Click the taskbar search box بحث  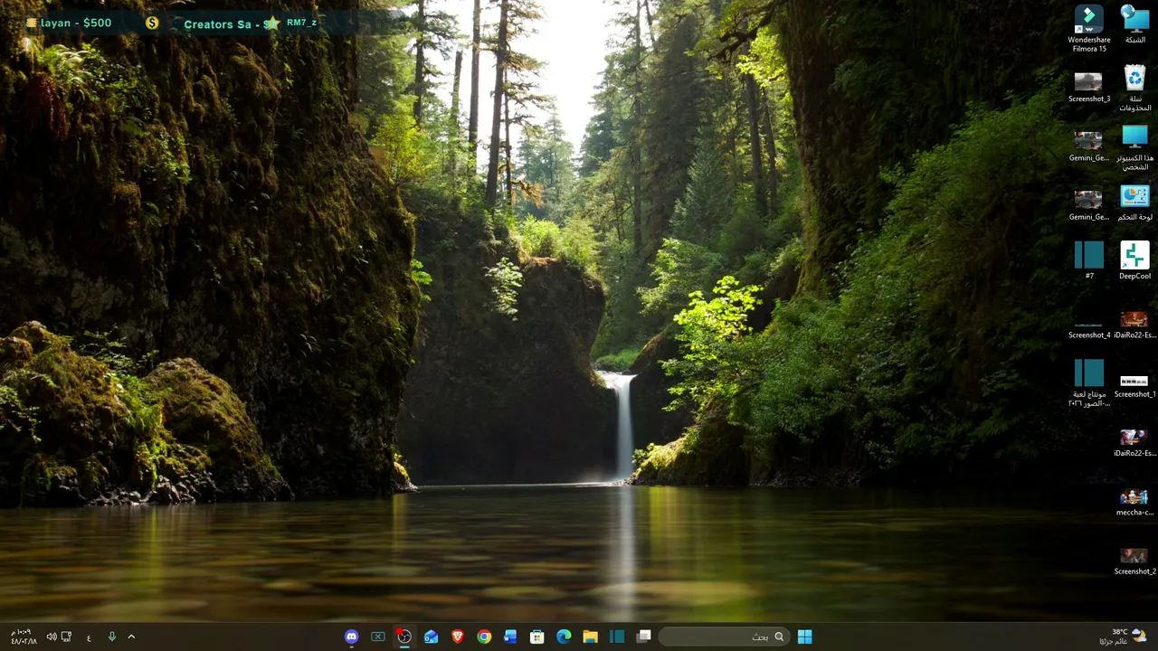(724, 637)
